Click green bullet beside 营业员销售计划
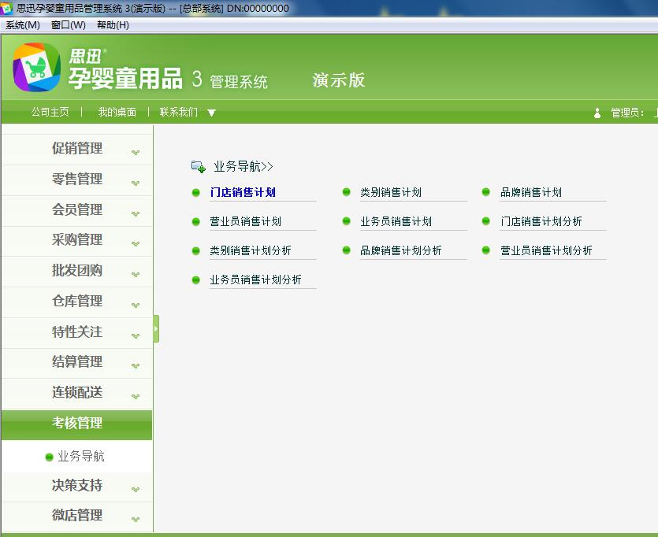This screenshot has width=658, height=537. (x=195, y=221)
